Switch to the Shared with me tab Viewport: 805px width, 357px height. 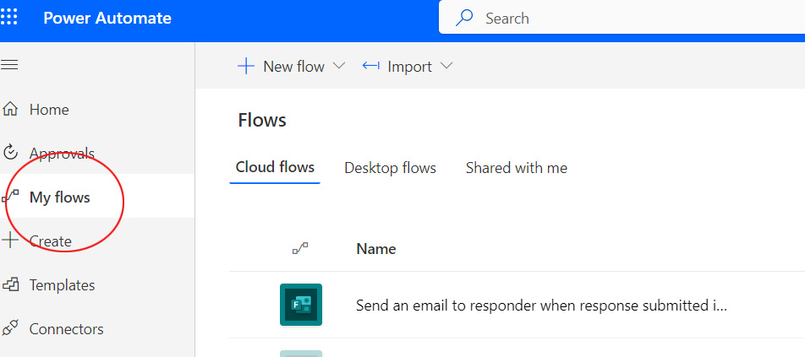pos(516,168)
